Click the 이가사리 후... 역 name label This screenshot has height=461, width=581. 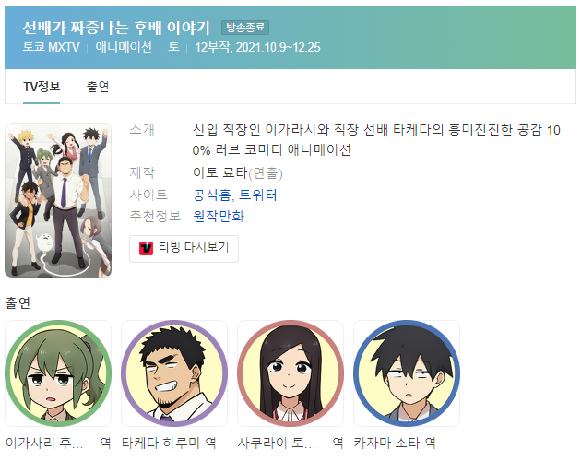58,443
